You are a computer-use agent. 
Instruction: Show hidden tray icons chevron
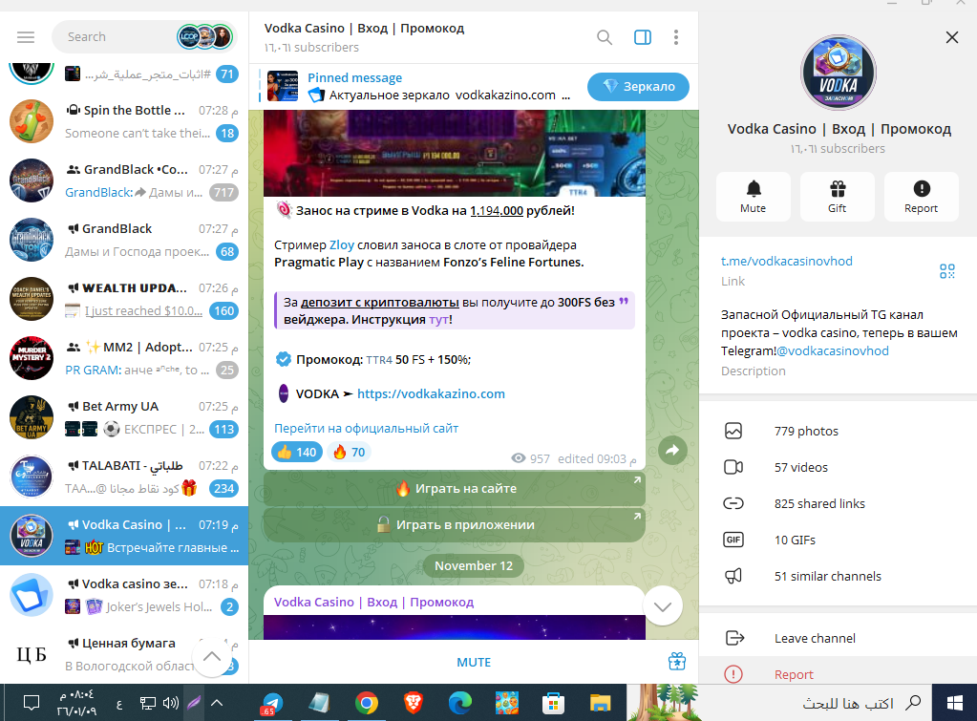[x=216, y=703]
